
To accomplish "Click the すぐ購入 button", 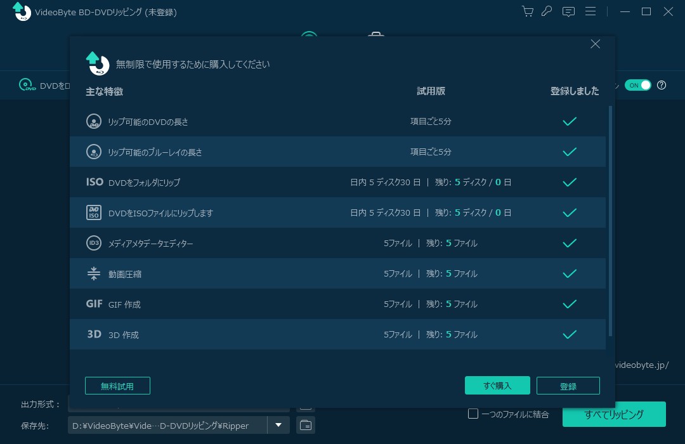I will click(x=498, y=386).
